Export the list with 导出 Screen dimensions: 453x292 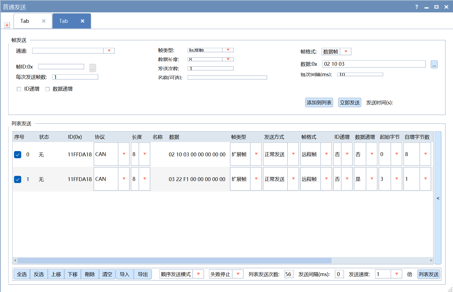(143, 274)
